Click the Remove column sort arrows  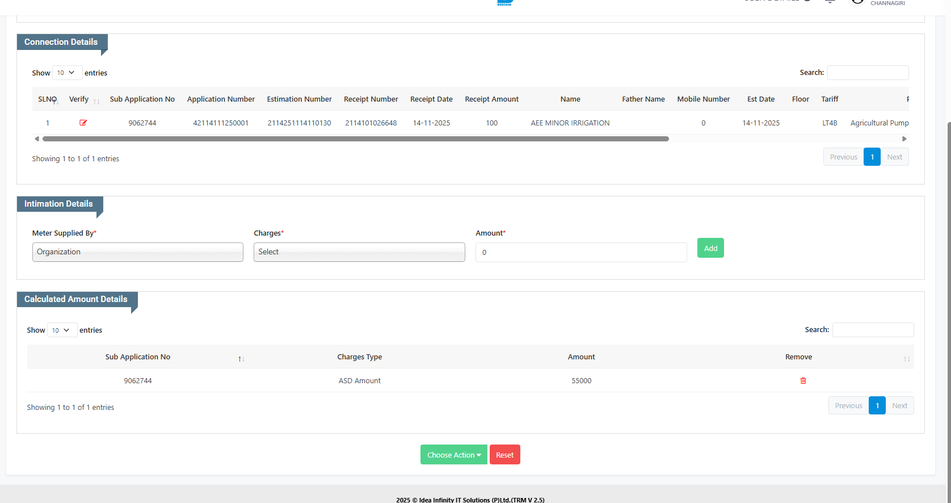point(906,359)
